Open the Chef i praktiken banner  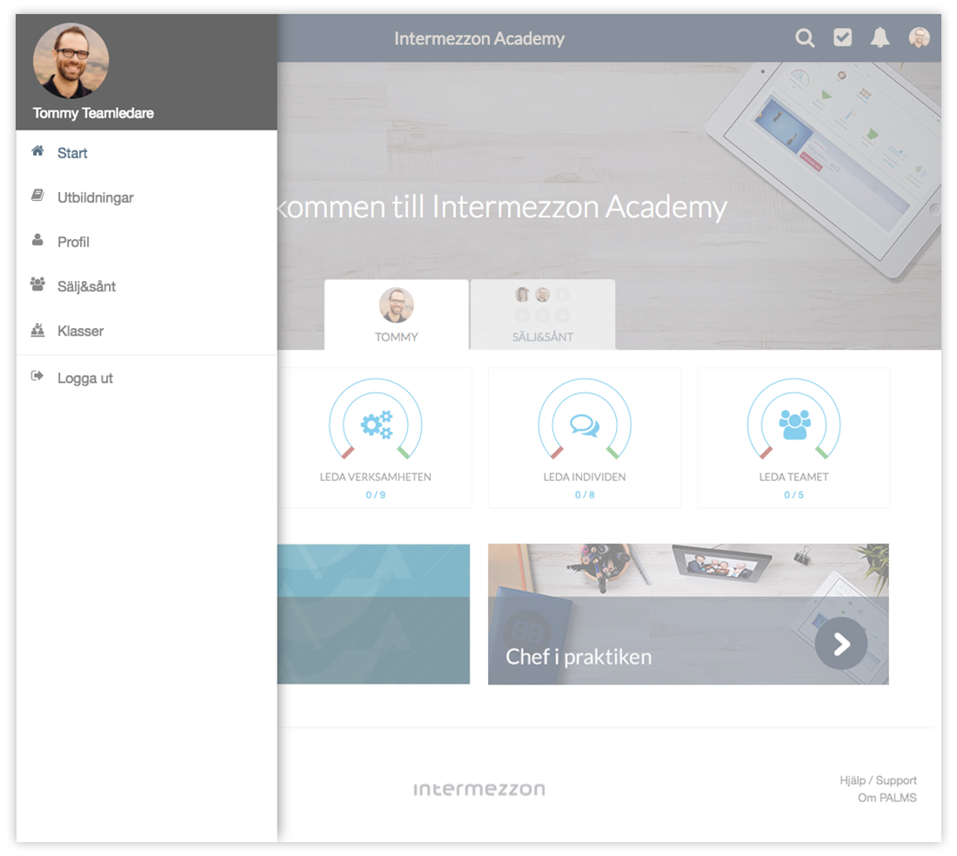point(688,614)
